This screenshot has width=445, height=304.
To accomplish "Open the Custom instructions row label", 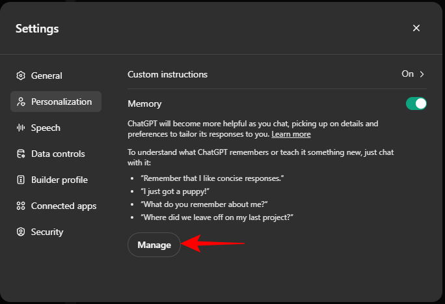I will coord(168,74).
